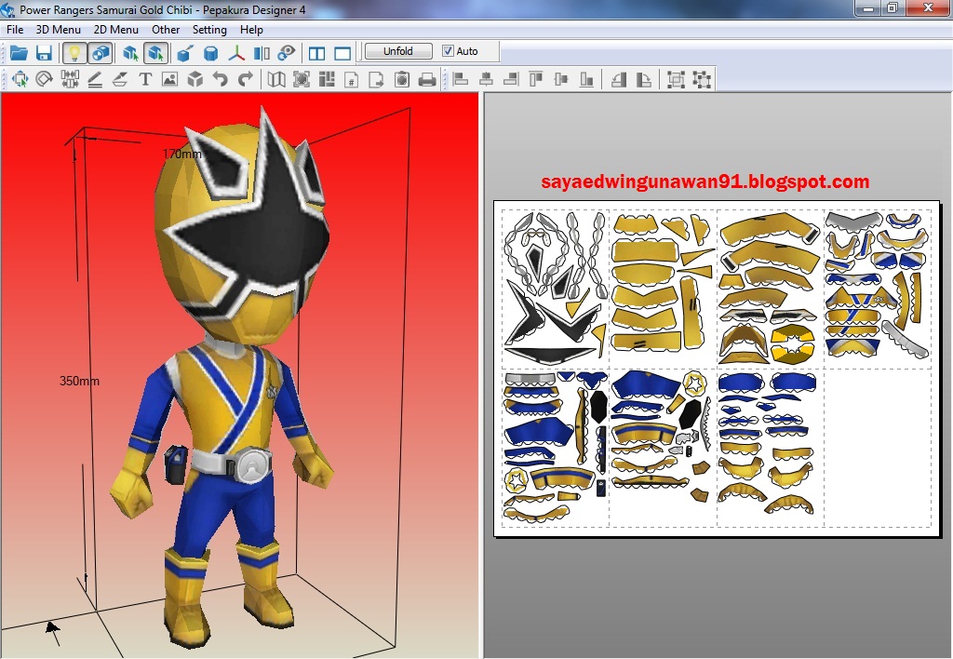Image resolution: width=953 pixels, height=659 pixels.
Task: Click the folded map pattern icon
Action: pos(276,79)
